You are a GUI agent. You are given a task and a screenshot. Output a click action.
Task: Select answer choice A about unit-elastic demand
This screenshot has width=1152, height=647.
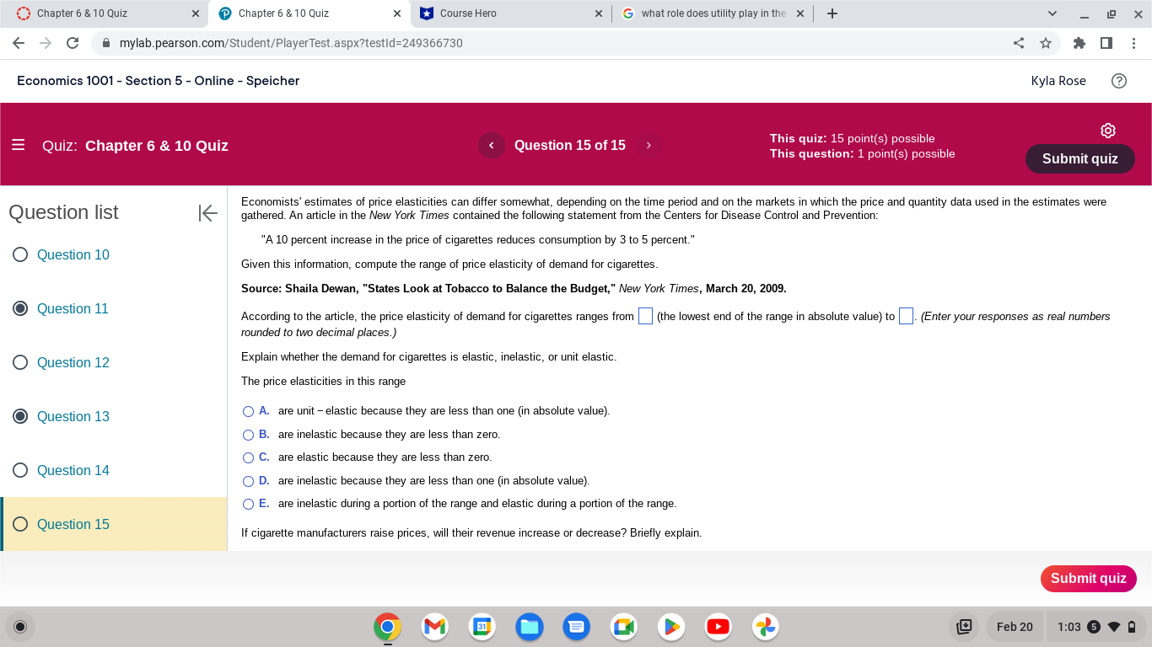pos(248,411)
